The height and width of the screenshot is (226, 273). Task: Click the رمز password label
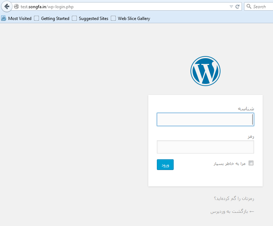click(x=251, y=137)
